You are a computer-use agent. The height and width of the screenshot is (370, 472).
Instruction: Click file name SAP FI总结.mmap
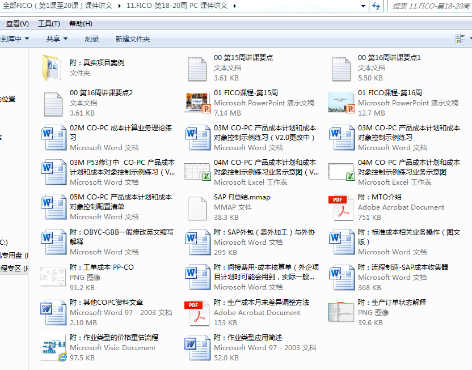click(x=242, y=197)
